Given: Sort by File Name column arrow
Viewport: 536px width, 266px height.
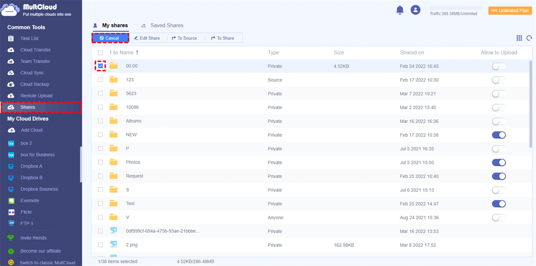Looking at the screenshot, I should click(x=137, y=53).
